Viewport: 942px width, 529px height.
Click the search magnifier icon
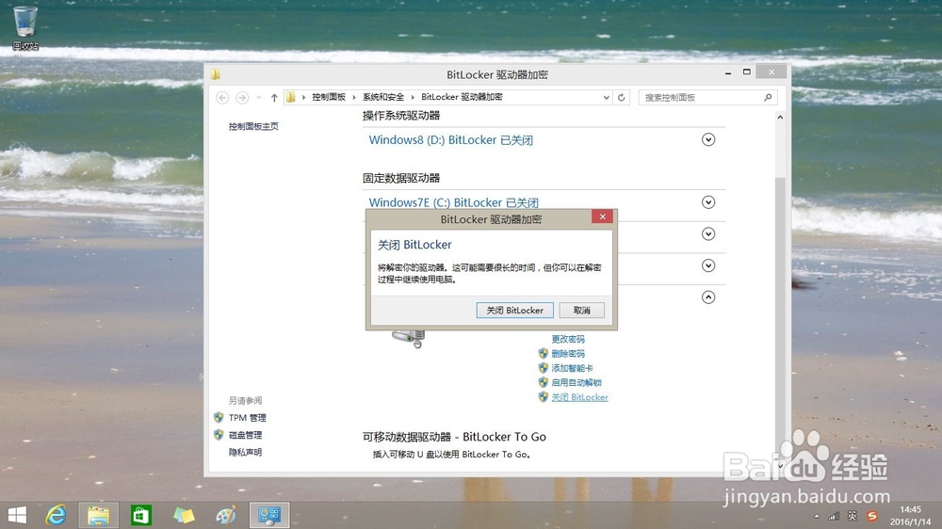point(768,97)
